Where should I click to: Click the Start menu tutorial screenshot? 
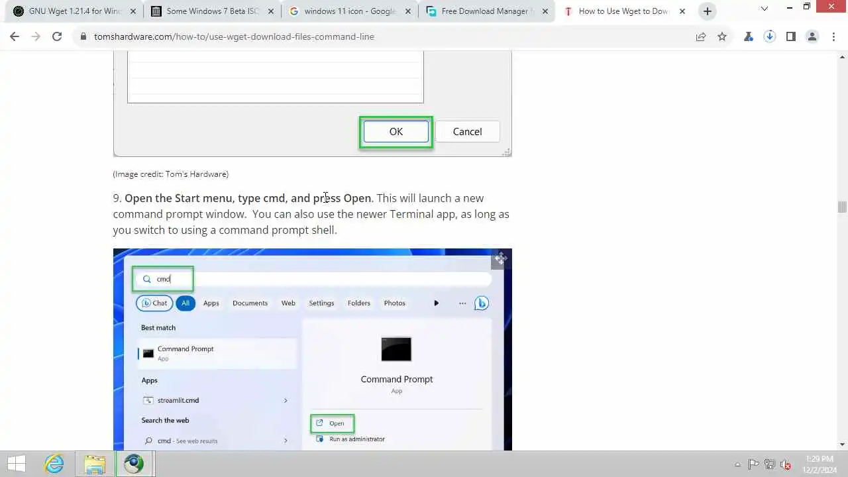312,349
